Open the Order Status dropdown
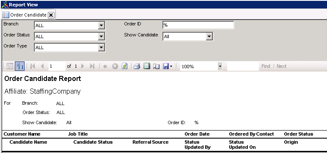Viewport: 327px width, 153px height. click(101, 36)
